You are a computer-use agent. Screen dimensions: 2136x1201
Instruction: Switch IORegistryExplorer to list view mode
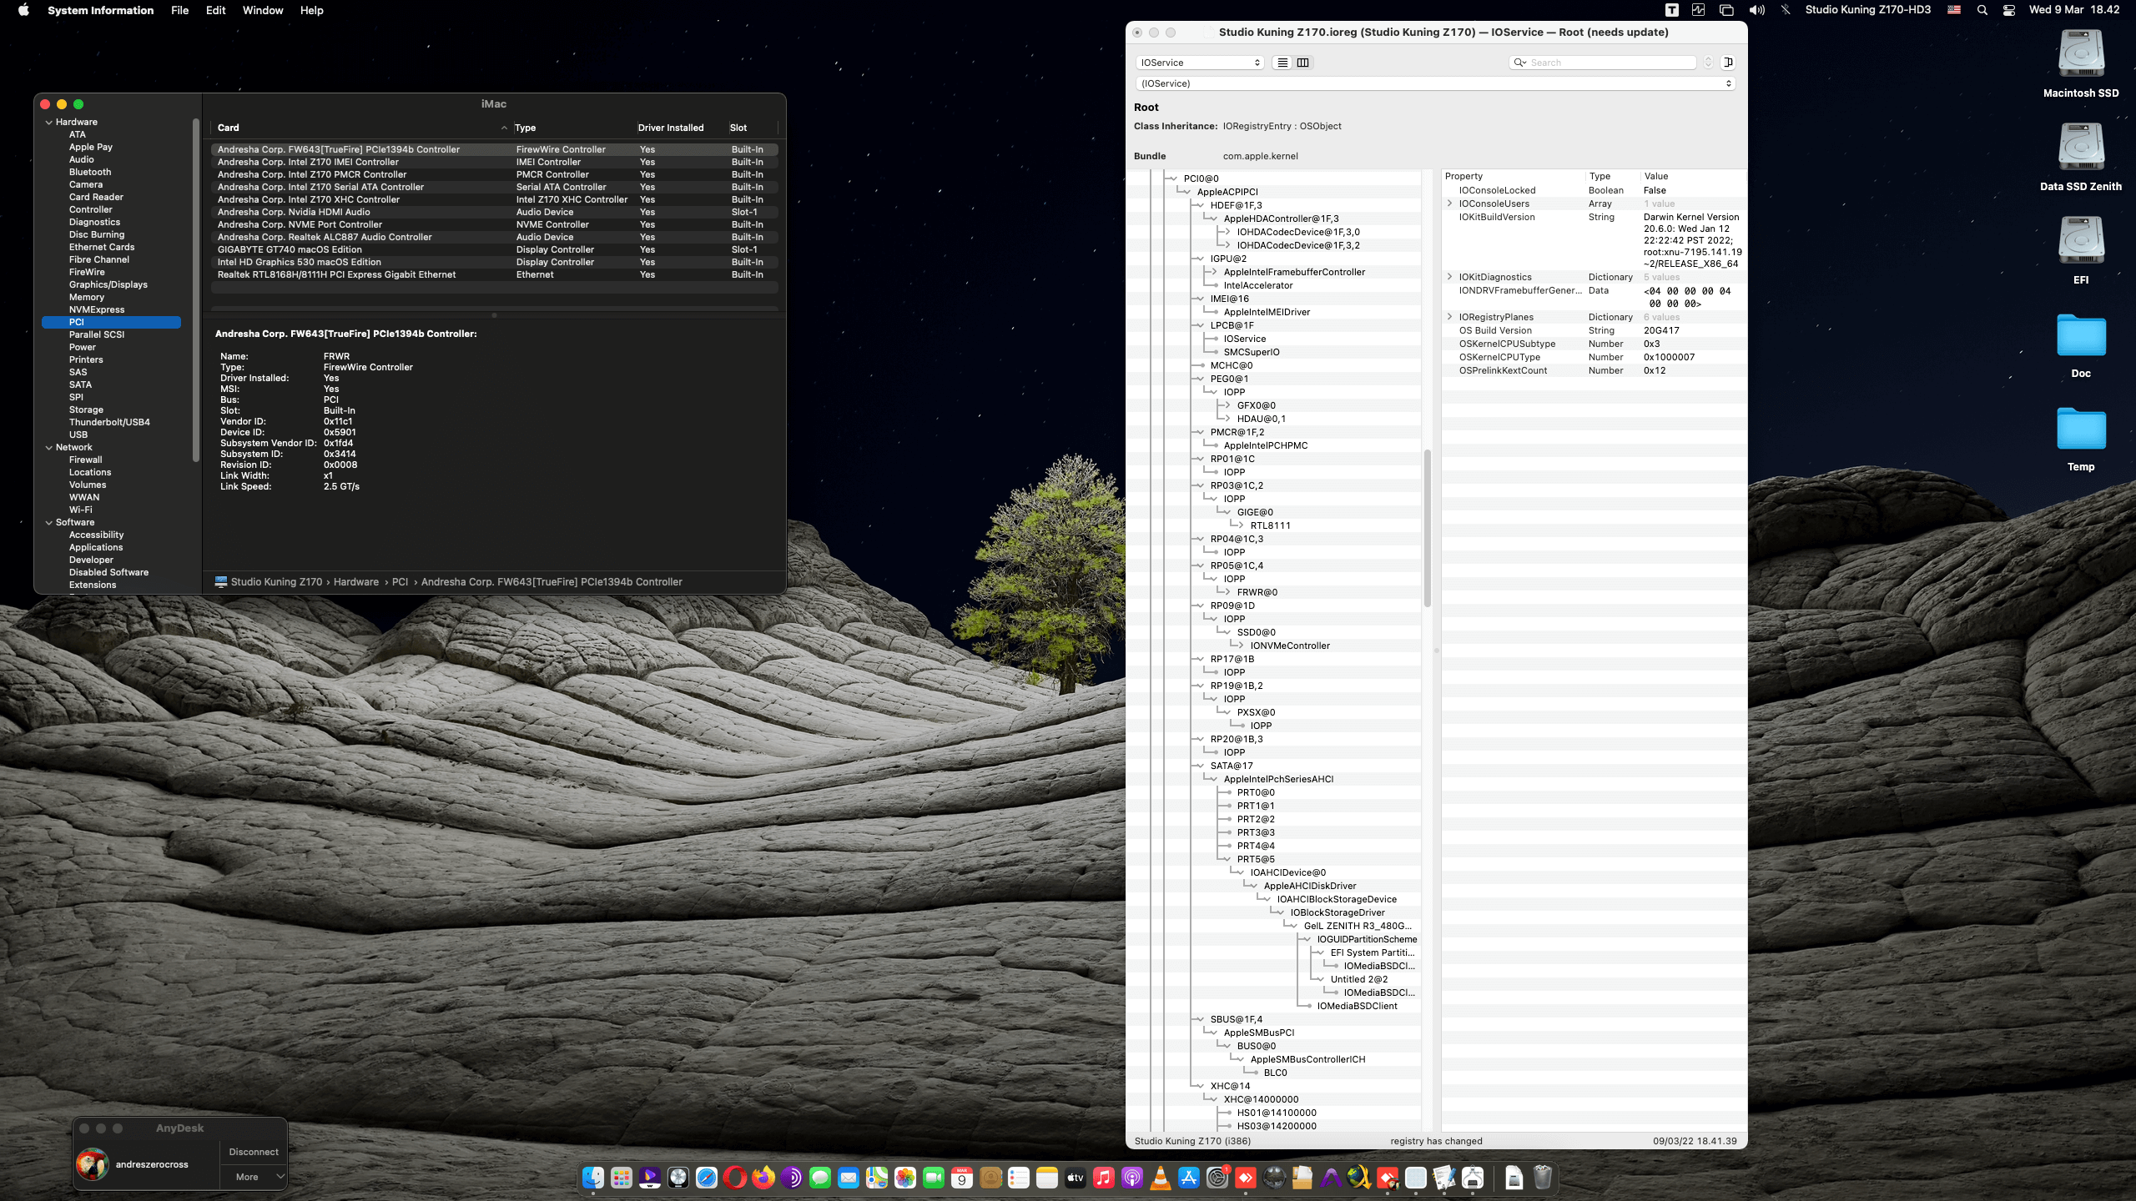point(1282,63)
